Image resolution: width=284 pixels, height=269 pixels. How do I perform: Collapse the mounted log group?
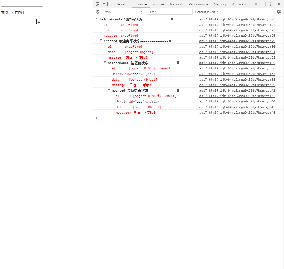[109, 90]
